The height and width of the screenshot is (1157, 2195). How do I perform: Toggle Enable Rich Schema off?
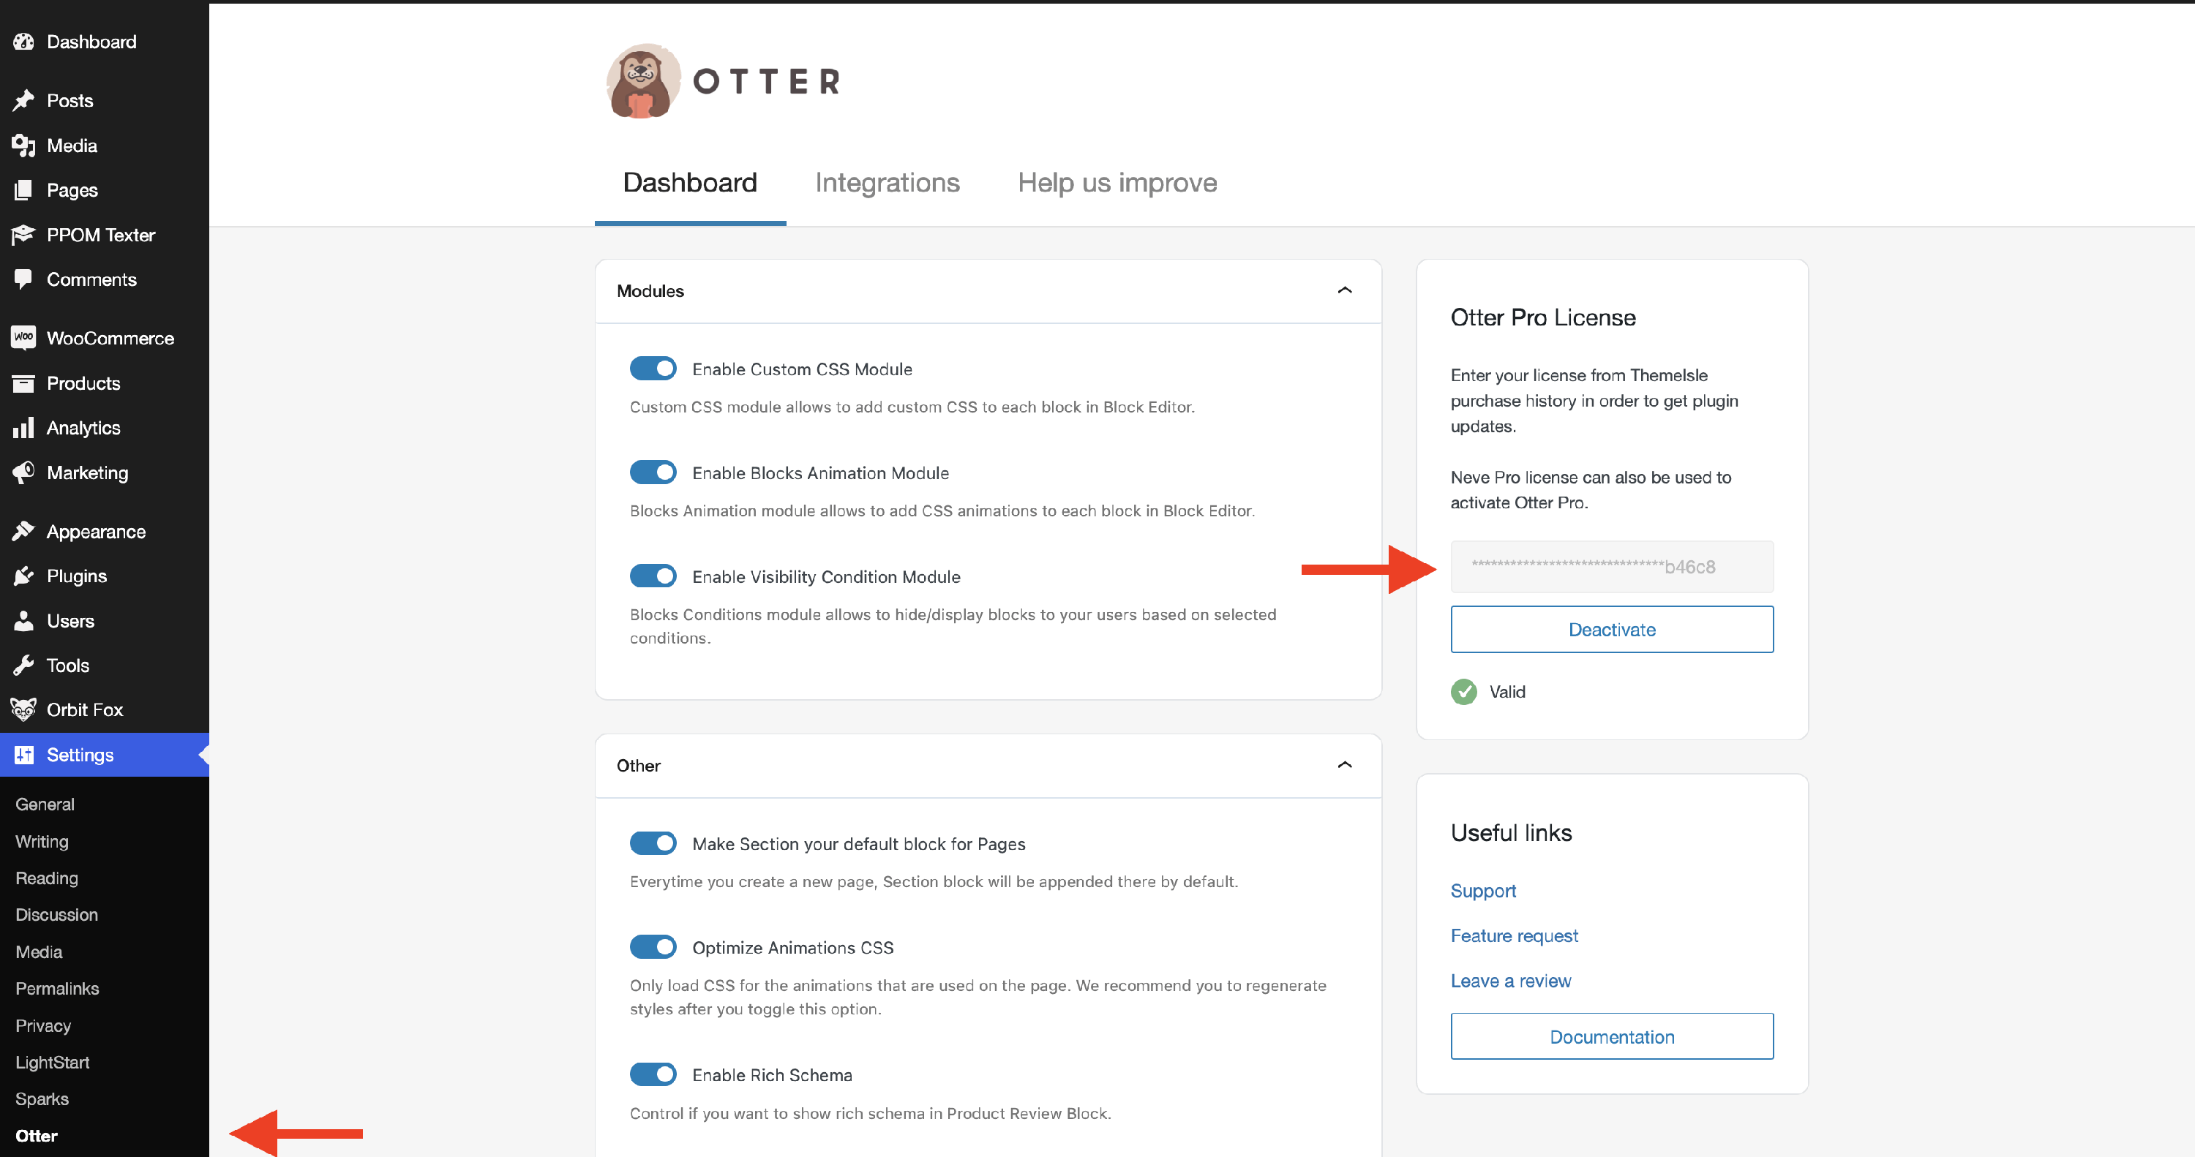[653, 1074]
